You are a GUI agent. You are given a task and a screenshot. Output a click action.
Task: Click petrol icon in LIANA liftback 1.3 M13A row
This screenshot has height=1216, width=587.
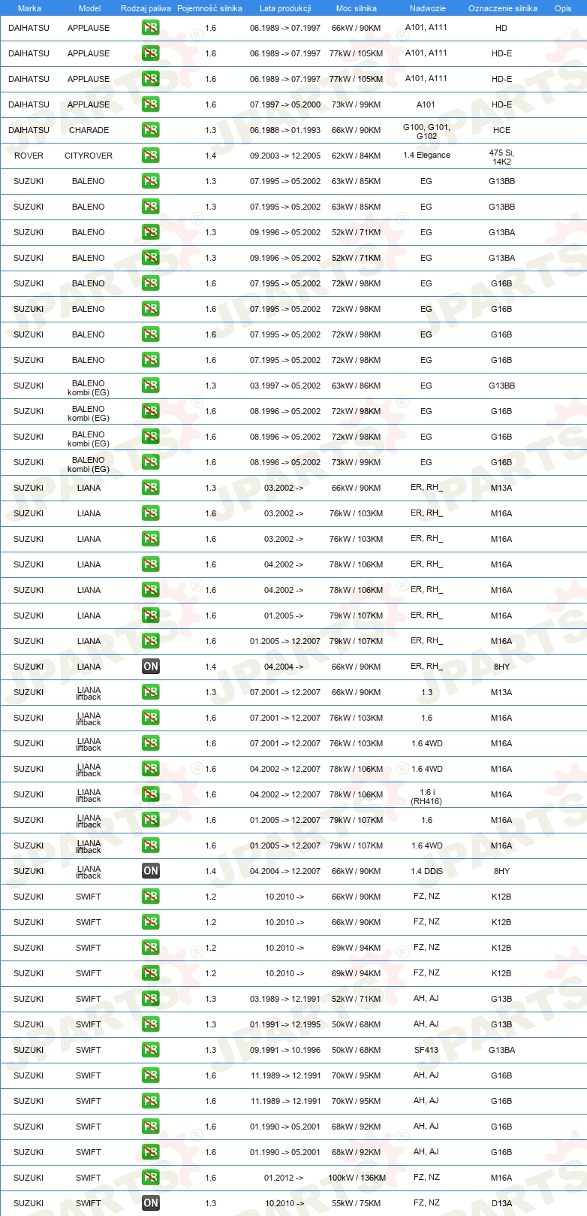click(151, 692)
